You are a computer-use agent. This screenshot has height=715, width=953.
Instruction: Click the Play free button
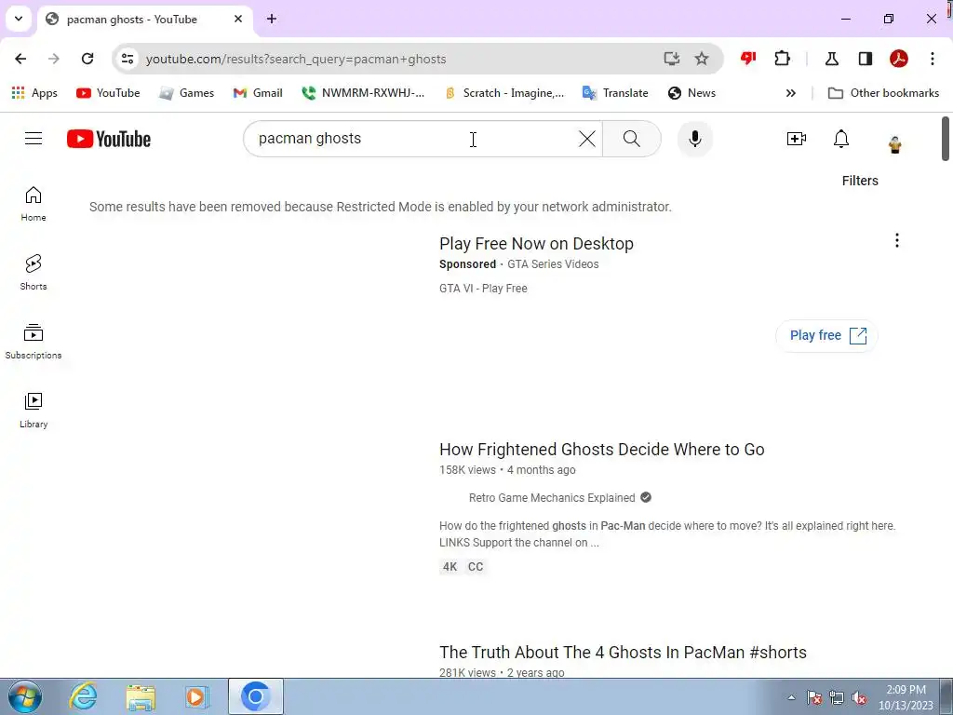click(x=826, y=335)
